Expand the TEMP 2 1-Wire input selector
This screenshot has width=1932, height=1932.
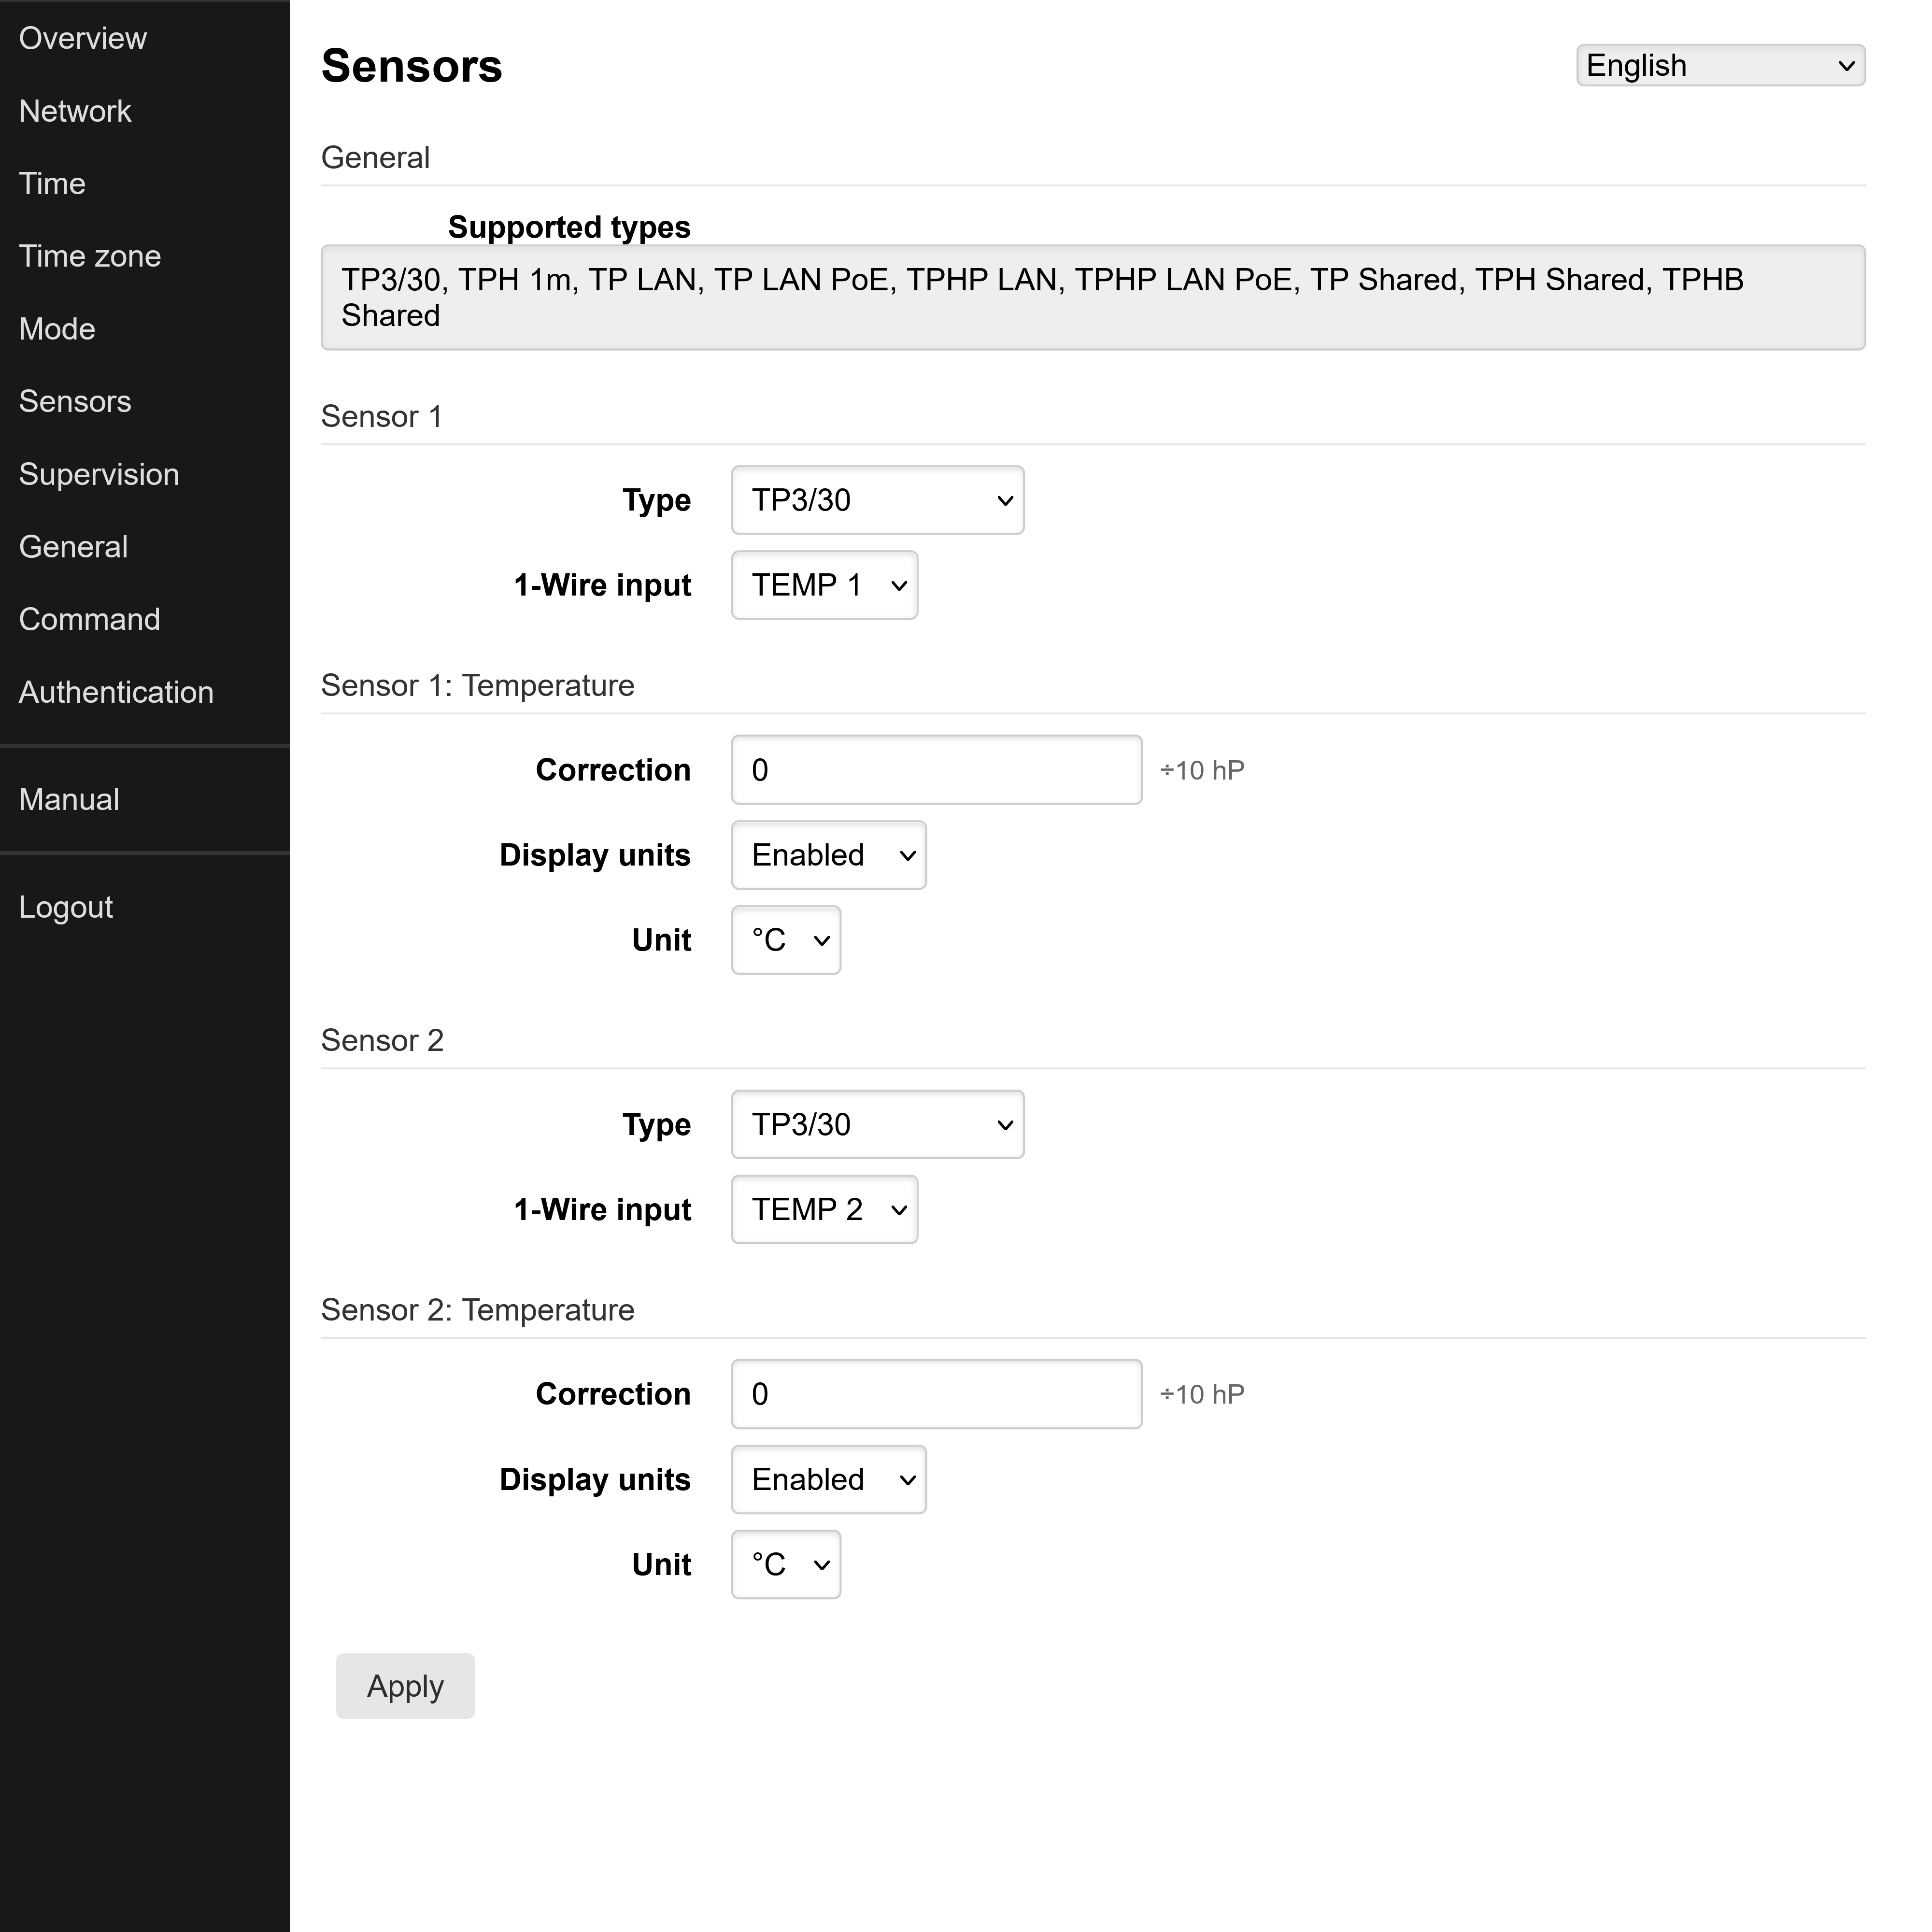tap(823, 1209)
